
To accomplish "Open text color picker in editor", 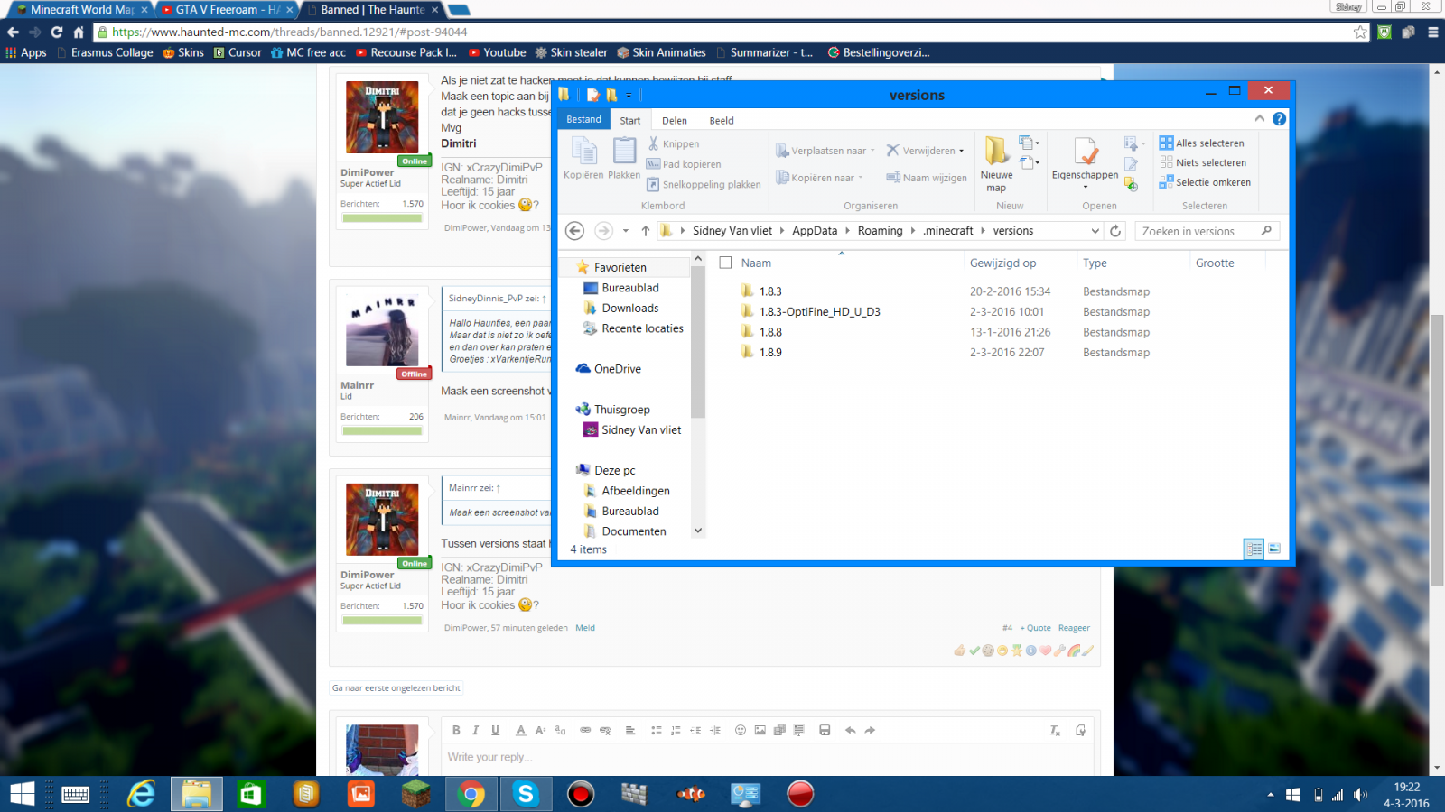I will pyautogui.click(x=520, y=731).
